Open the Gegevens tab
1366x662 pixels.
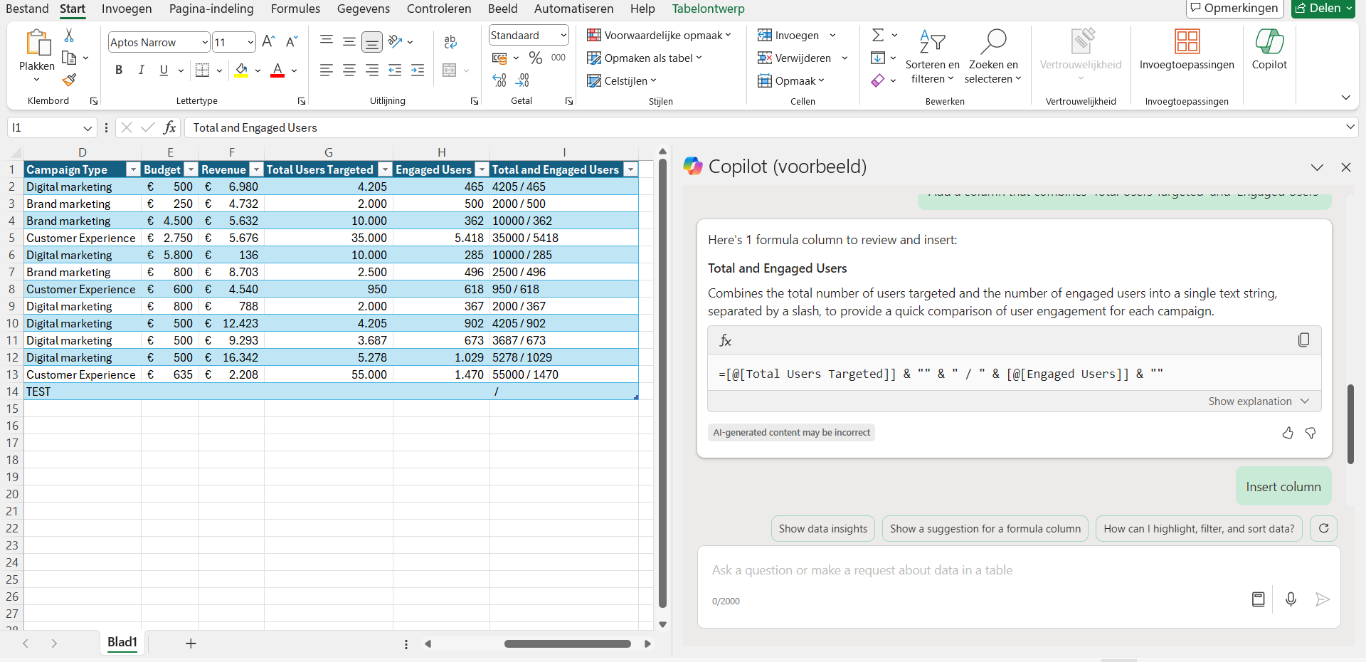pos(363,9)
